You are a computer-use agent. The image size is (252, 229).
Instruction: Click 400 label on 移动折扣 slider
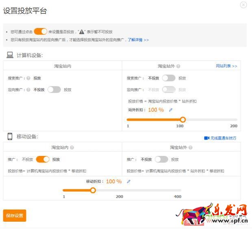[178, 197]
